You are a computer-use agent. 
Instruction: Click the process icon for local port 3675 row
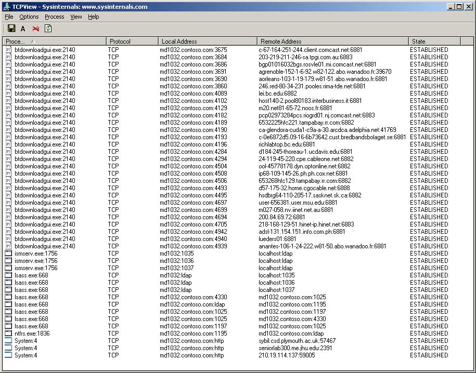point(8,50)
